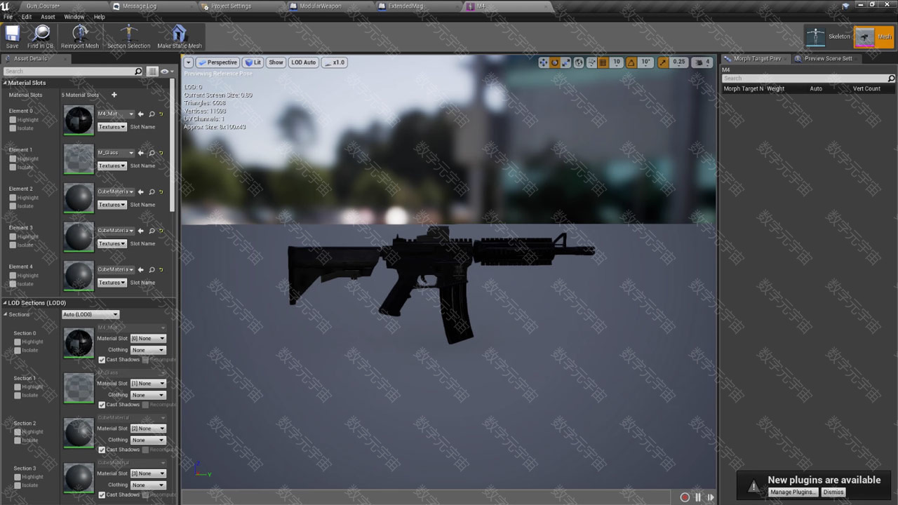This screenshot has height=505, width=898.
Task: Open Auto (LOD0) sections dropdown
Action: point(91,314)
